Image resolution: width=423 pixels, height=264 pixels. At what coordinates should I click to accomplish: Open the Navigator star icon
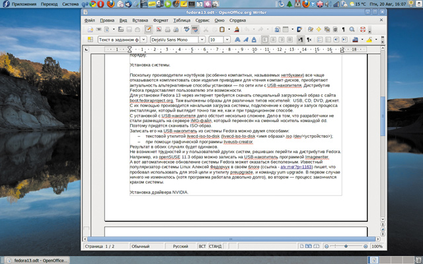319,30
